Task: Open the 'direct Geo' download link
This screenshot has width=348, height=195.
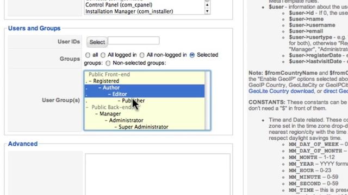Action: point(335,91)
